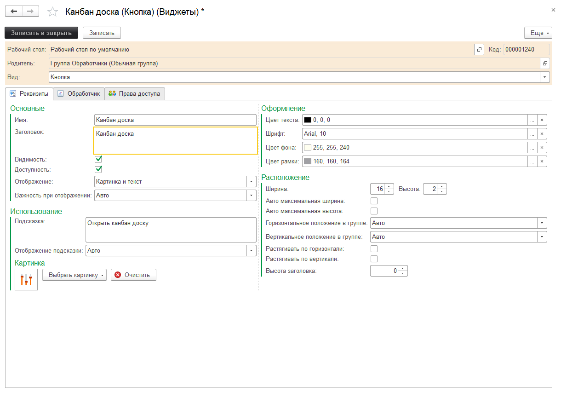Open the Родитель field's linked item icon
The width and height of the screenshot is (561, 393).
[x=545, y=64]
